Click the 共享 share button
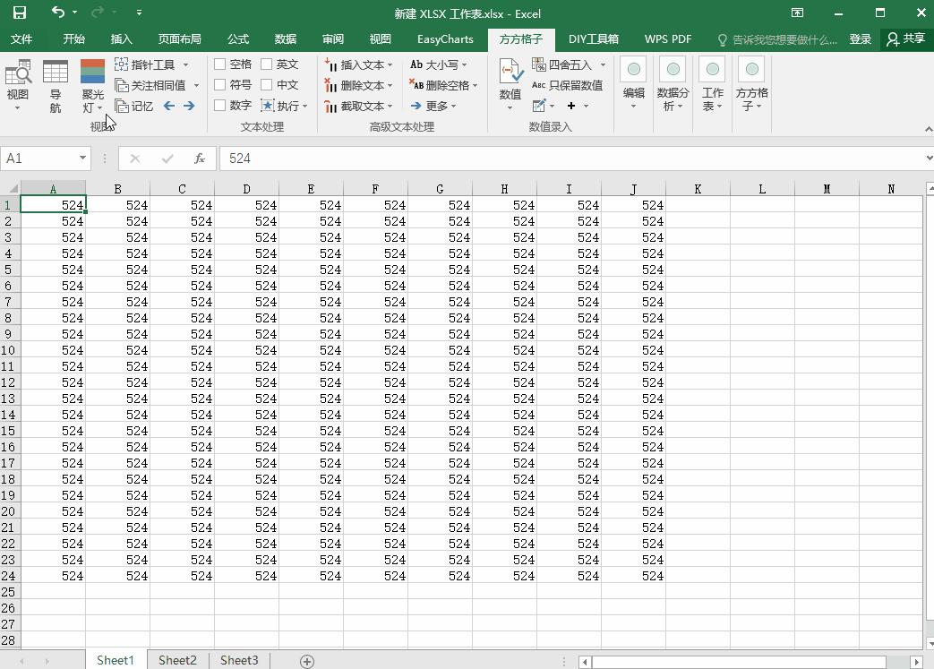 (905, 39)
